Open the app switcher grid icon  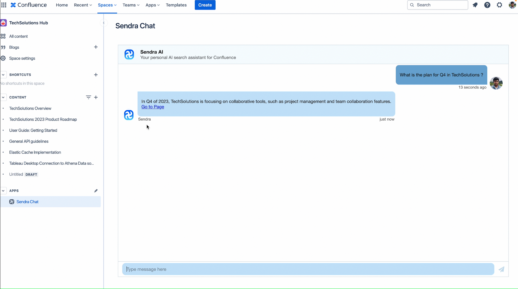[4, 5]
